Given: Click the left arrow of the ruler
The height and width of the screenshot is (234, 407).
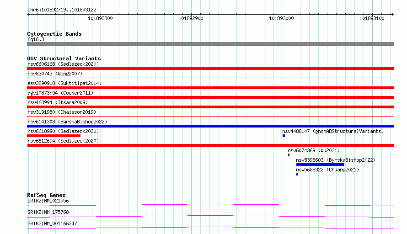Looking at the screenshot, I should (x=28, y=14).
